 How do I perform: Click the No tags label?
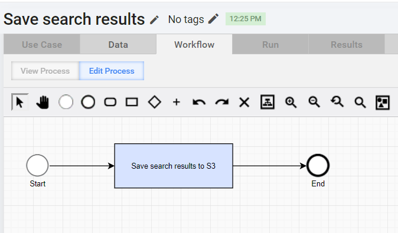pyautogui.click(x=186, y=19)
